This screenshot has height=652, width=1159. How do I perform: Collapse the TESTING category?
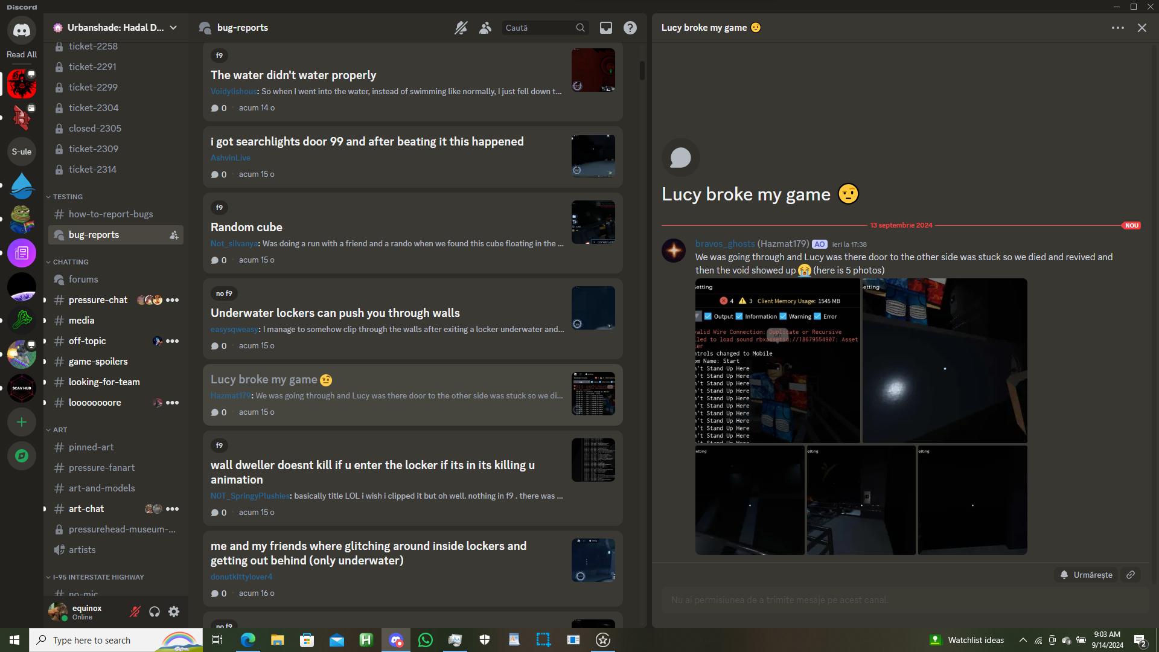67,197
